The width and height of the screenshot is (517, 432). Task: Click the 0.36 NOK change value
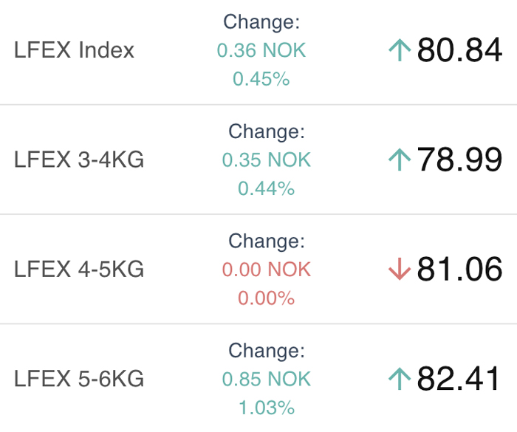click(x=261, y=50)
